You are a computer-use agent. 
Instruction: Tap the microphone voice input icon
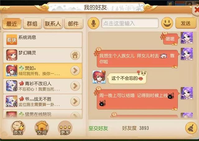click(x=93, y=23)
